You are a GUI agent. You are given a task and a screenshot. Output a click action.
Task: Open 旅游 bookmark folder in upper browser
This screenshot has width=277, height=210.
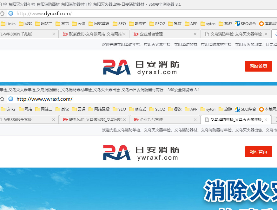point(225,24)
